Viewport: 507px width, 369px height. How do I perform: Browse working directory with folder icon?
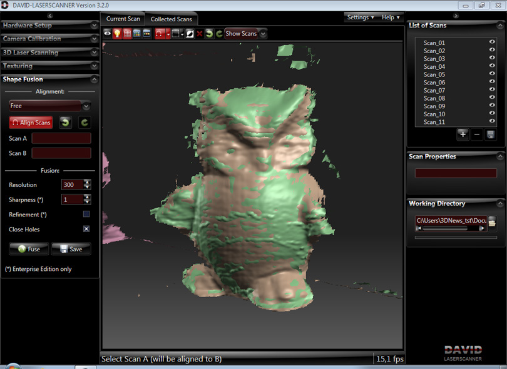click(492, 221)
